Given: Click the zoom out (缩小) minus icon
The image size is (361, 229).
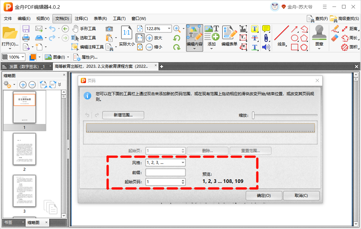Looking at the screenshot, I should [149, 47].
